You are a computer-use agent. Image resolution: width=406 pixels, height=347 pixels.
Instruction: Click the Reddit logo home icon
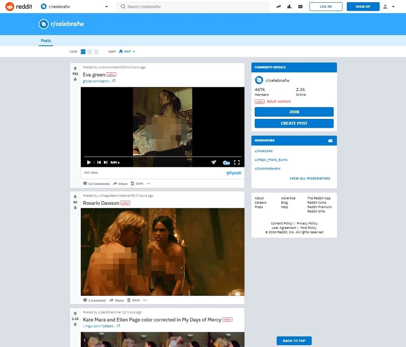pos(10,6)
